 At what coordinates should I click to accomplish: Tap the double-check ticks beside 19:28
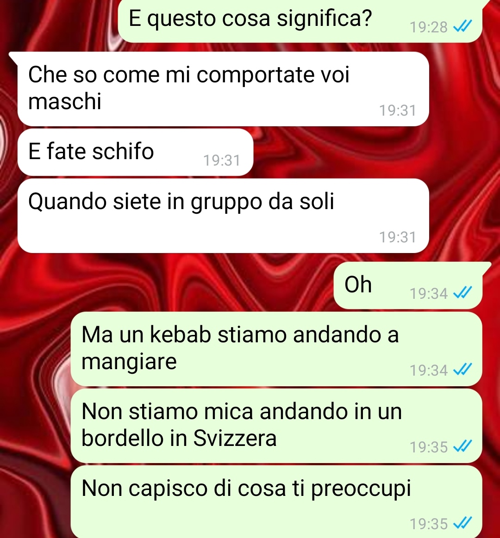[x=462, y=26]
